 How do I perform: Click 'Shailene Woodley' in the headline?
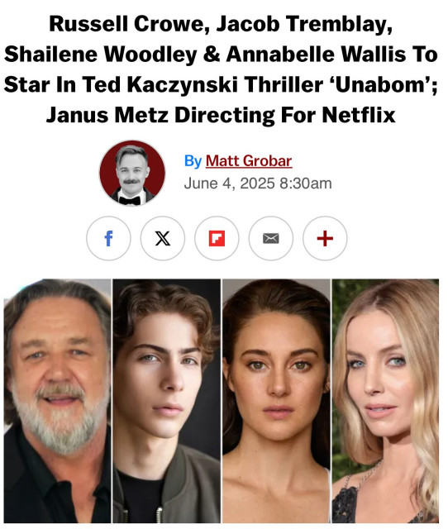coord(101,55)
